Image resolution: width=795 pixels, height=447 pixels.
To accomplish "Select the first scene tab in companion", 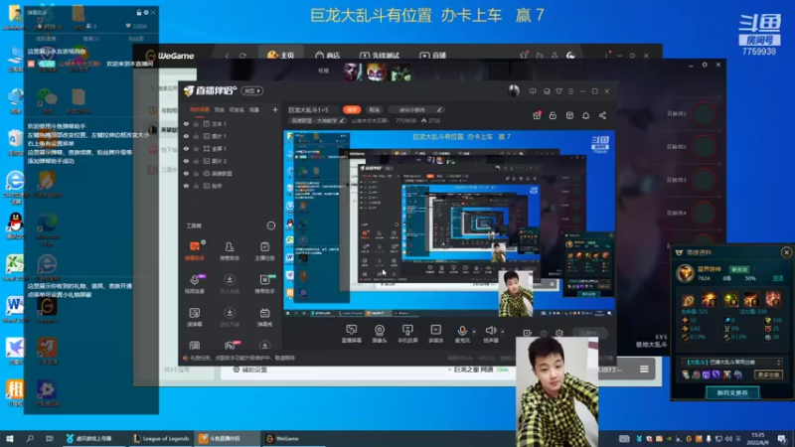I will click(x=200, y=109).
